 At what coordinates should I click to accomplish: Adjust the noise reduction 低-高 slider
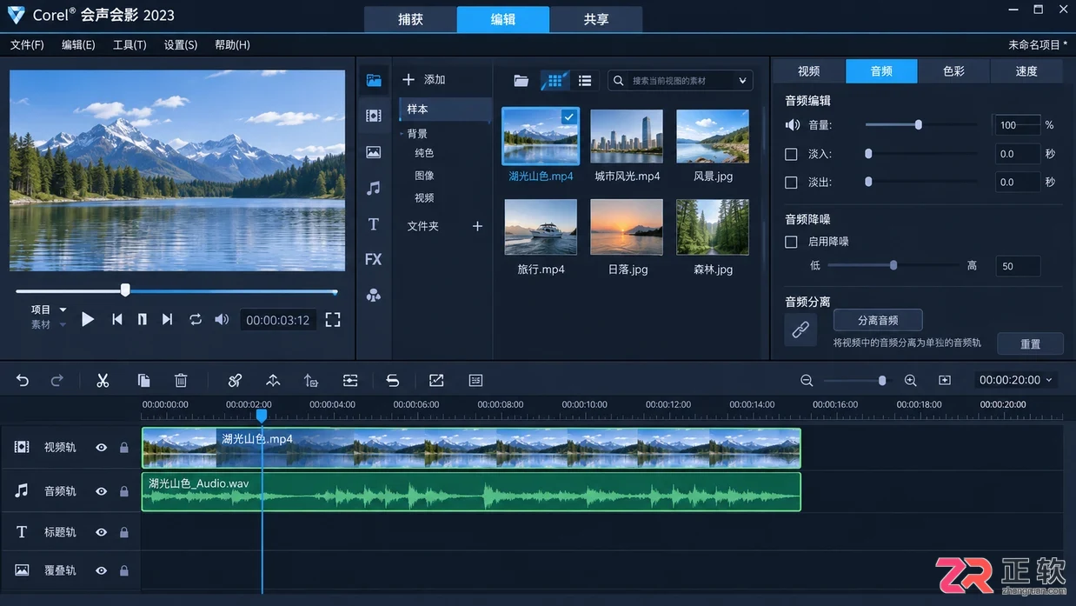coord(893,265)
